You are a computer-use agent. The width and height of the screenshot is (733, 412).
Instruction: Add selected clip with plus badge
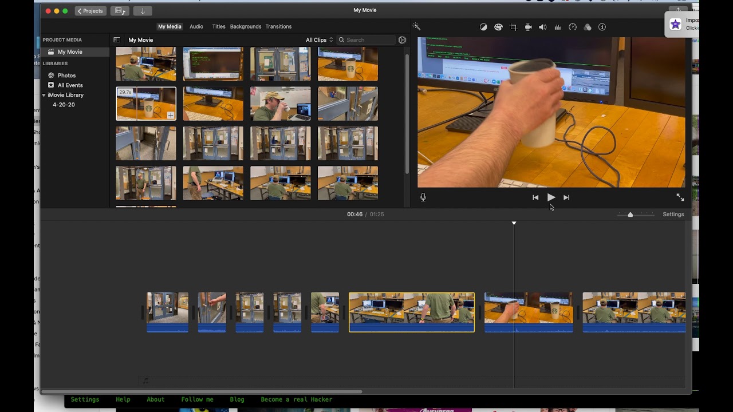coord(171,115)
